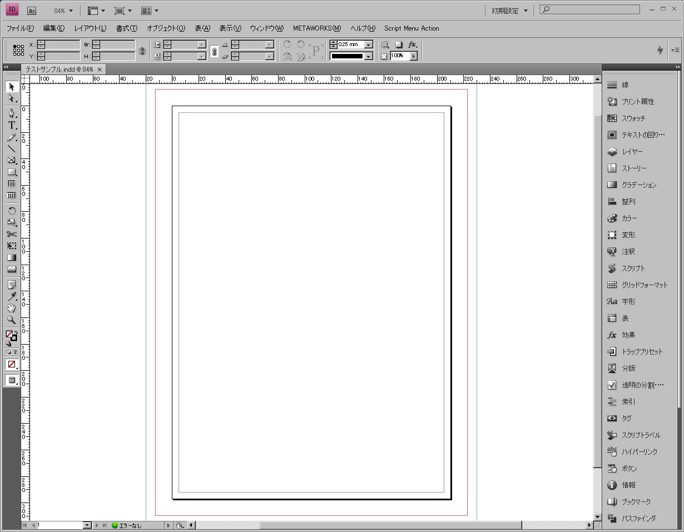Click the W width input field

click(x=117, y=44)
